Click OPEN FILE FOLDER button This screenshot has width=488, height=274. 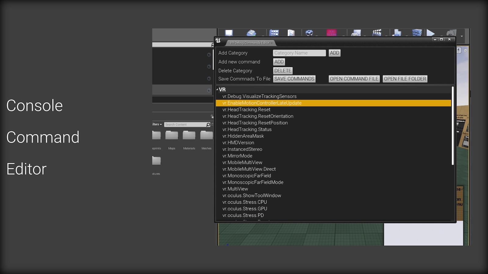click(x=405, y=79)
